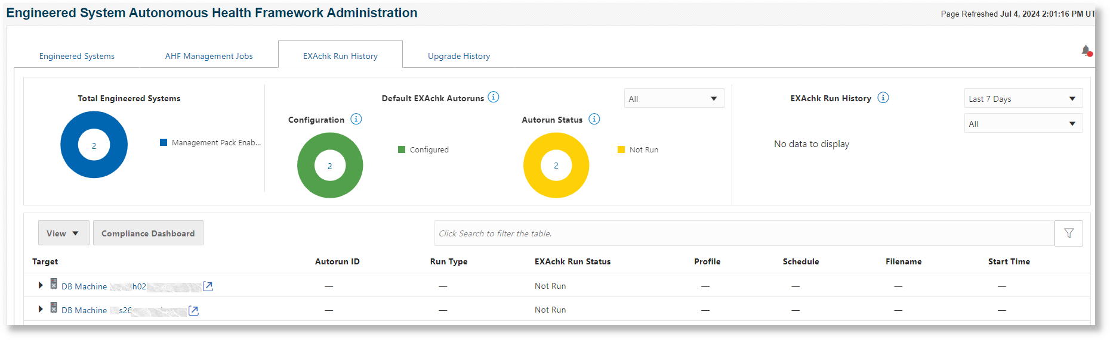Open external link icon for DB Machine h02
The image size is (1110, 340).
point(208,286)
